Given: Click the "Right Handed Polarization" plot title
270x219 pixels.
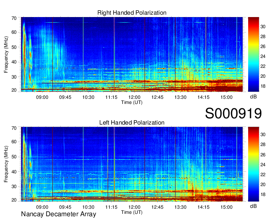Looking at the screenshot, I should (x=132, y=13).
